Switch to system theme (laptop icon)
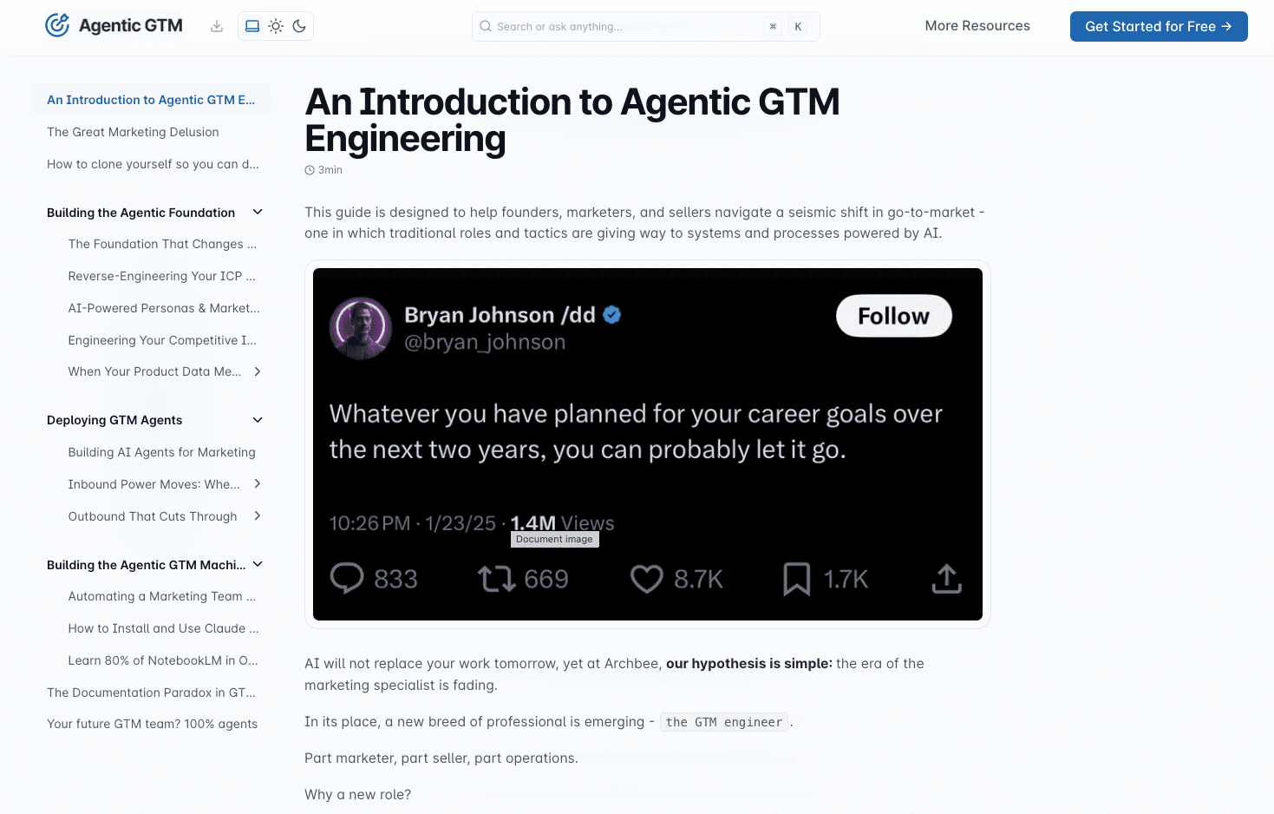 tap(252, 26)
